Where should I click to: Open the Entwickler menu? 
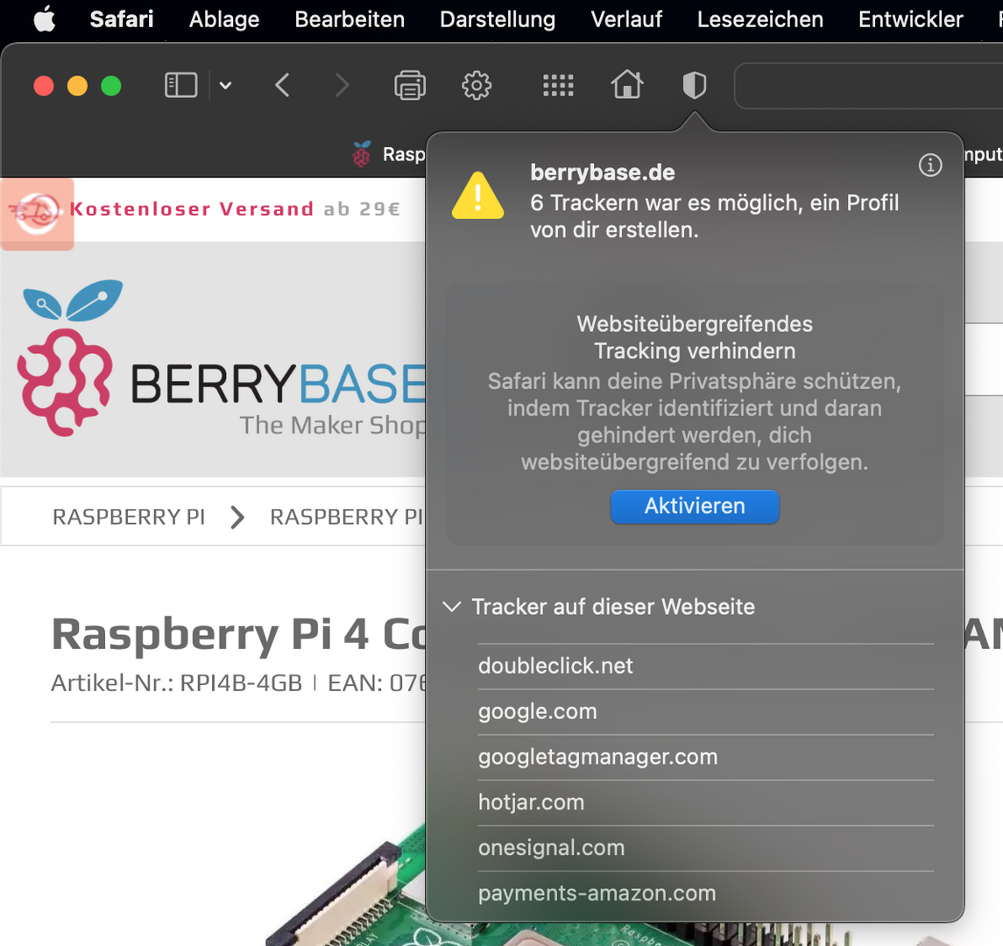click(x=911, y=19)
